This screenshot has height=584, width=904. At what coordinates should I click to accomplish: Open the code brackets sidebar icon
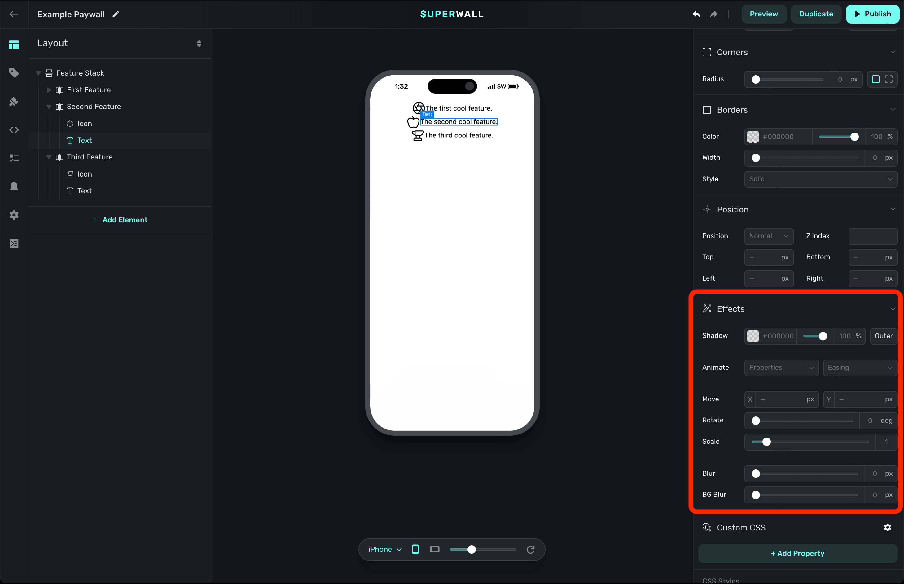(14, 130)
